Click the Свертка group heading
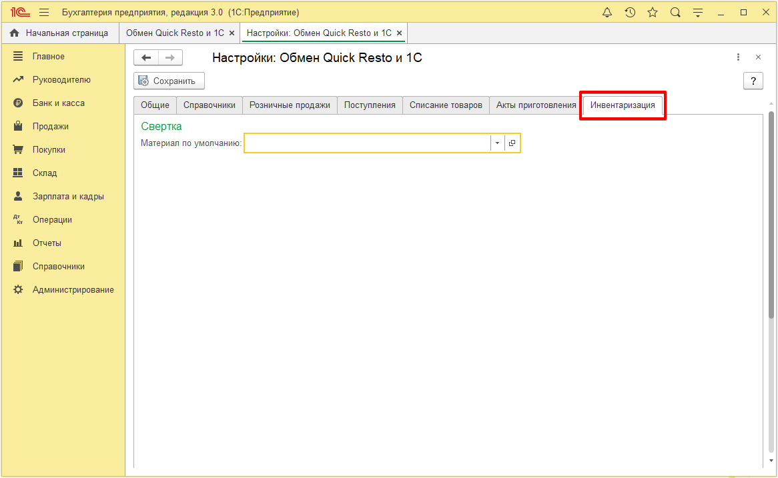This screenshot has height=478, width=778. click(x=161, y=127)
